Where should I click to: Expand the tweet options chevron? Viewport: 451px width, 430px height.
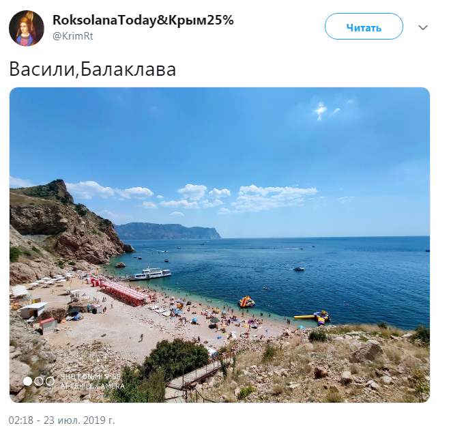click(423, 27)
